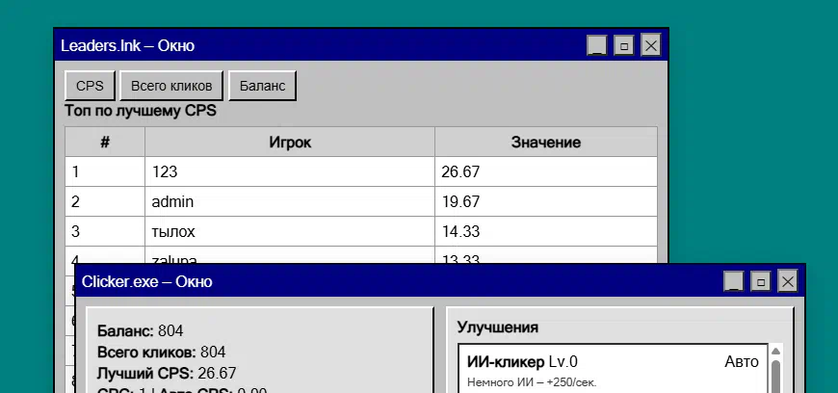The height and width of the screenshot is (393, 838).
Task: Minimize the Clicker.exe window
Action: coord(734,281)
